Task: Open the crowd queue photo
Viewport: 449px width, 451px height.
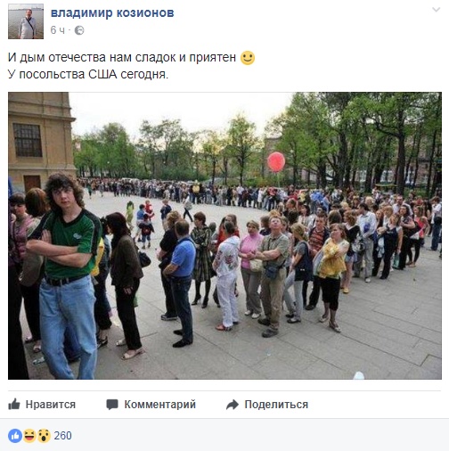Action: click(x=224, y=235)
